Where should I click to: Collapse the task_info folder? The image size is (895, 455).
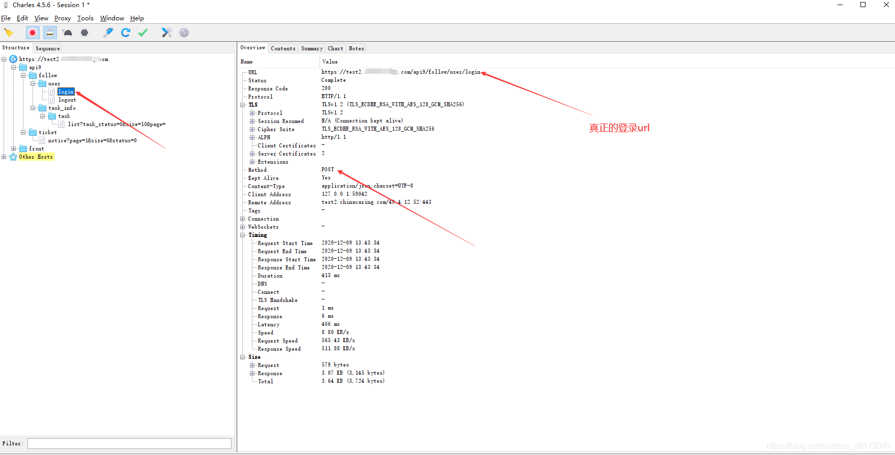(33, 108)
